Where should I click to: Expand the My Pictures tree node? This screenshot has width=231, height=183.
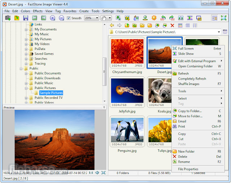click(26, 39)
